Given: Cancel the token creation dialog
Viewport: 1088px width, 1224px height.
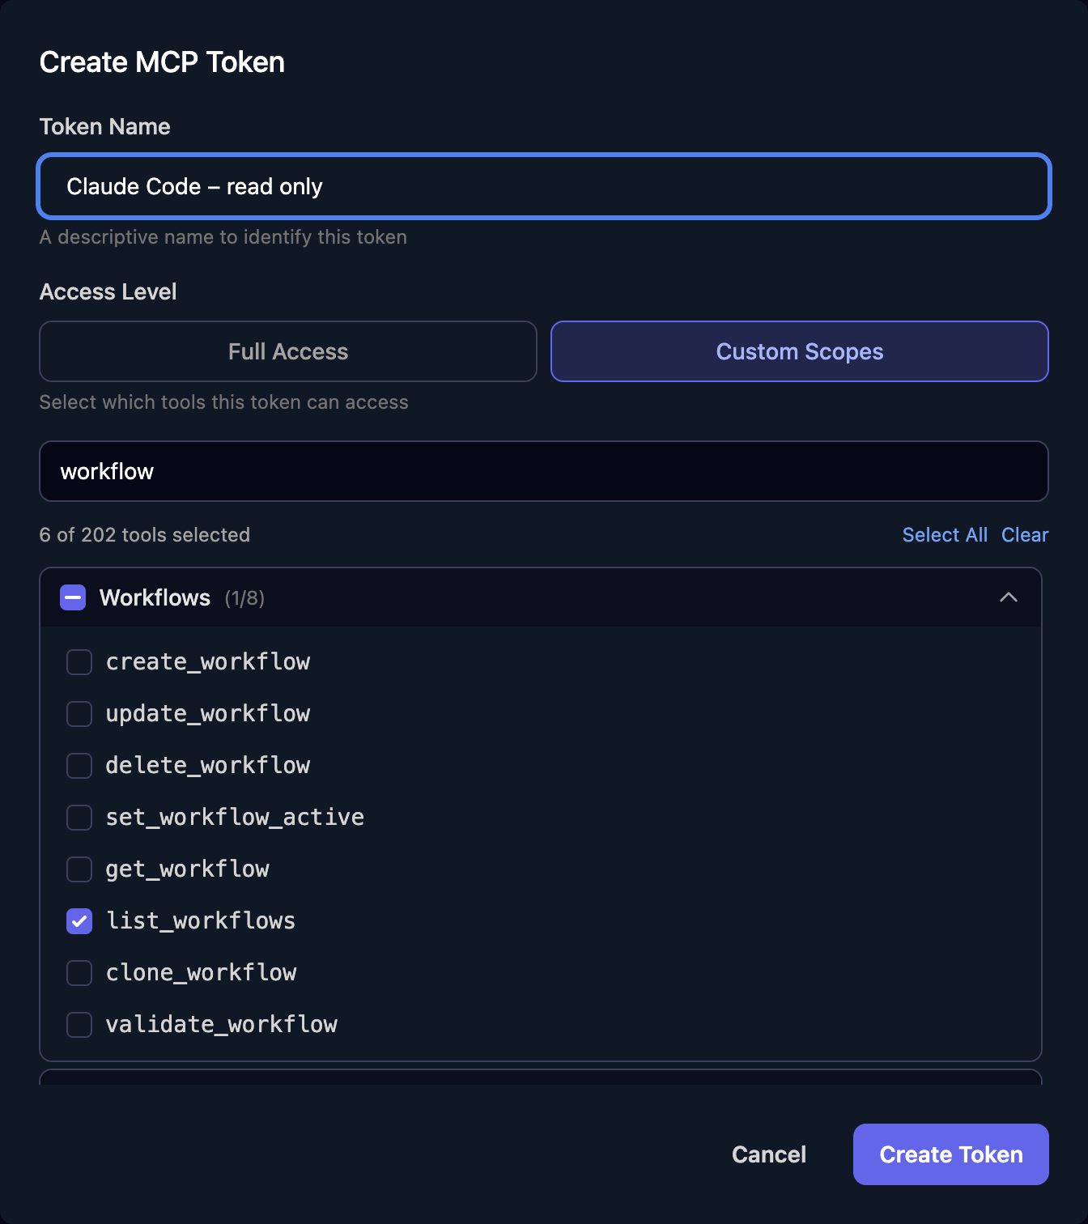Looking at the screenshot, I should pyautogui.click(x=769, y=1154).
